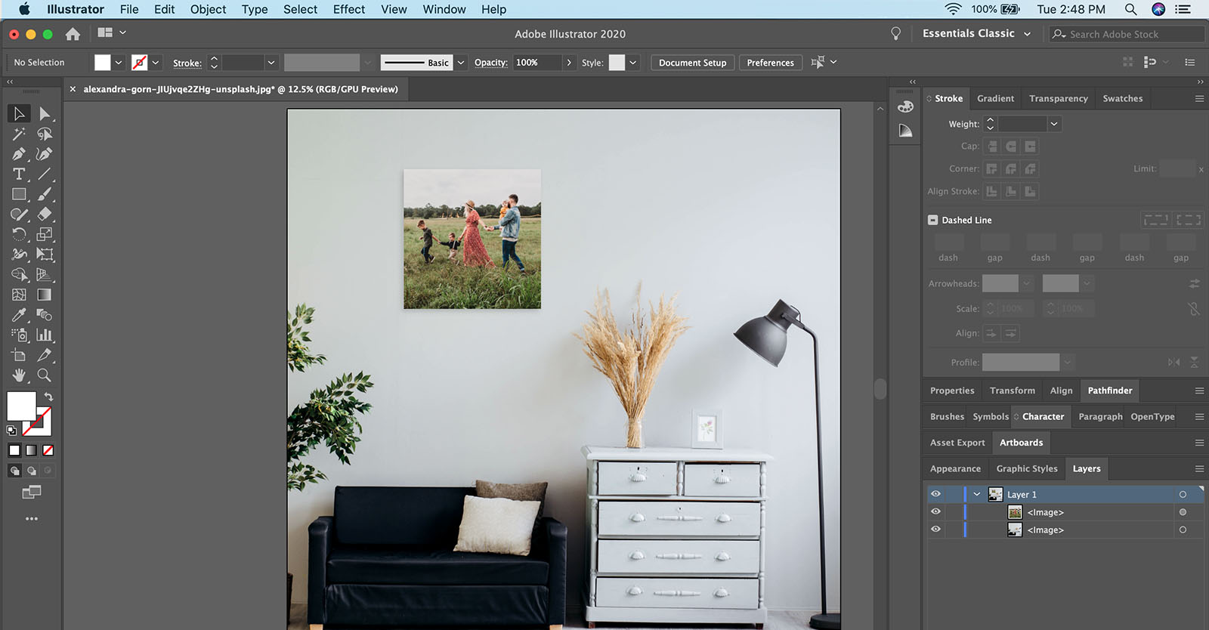The height and width of the screenshot is (630, 1209).
Task: Choose the Magic Wand tool
Action: coord(19,134)
